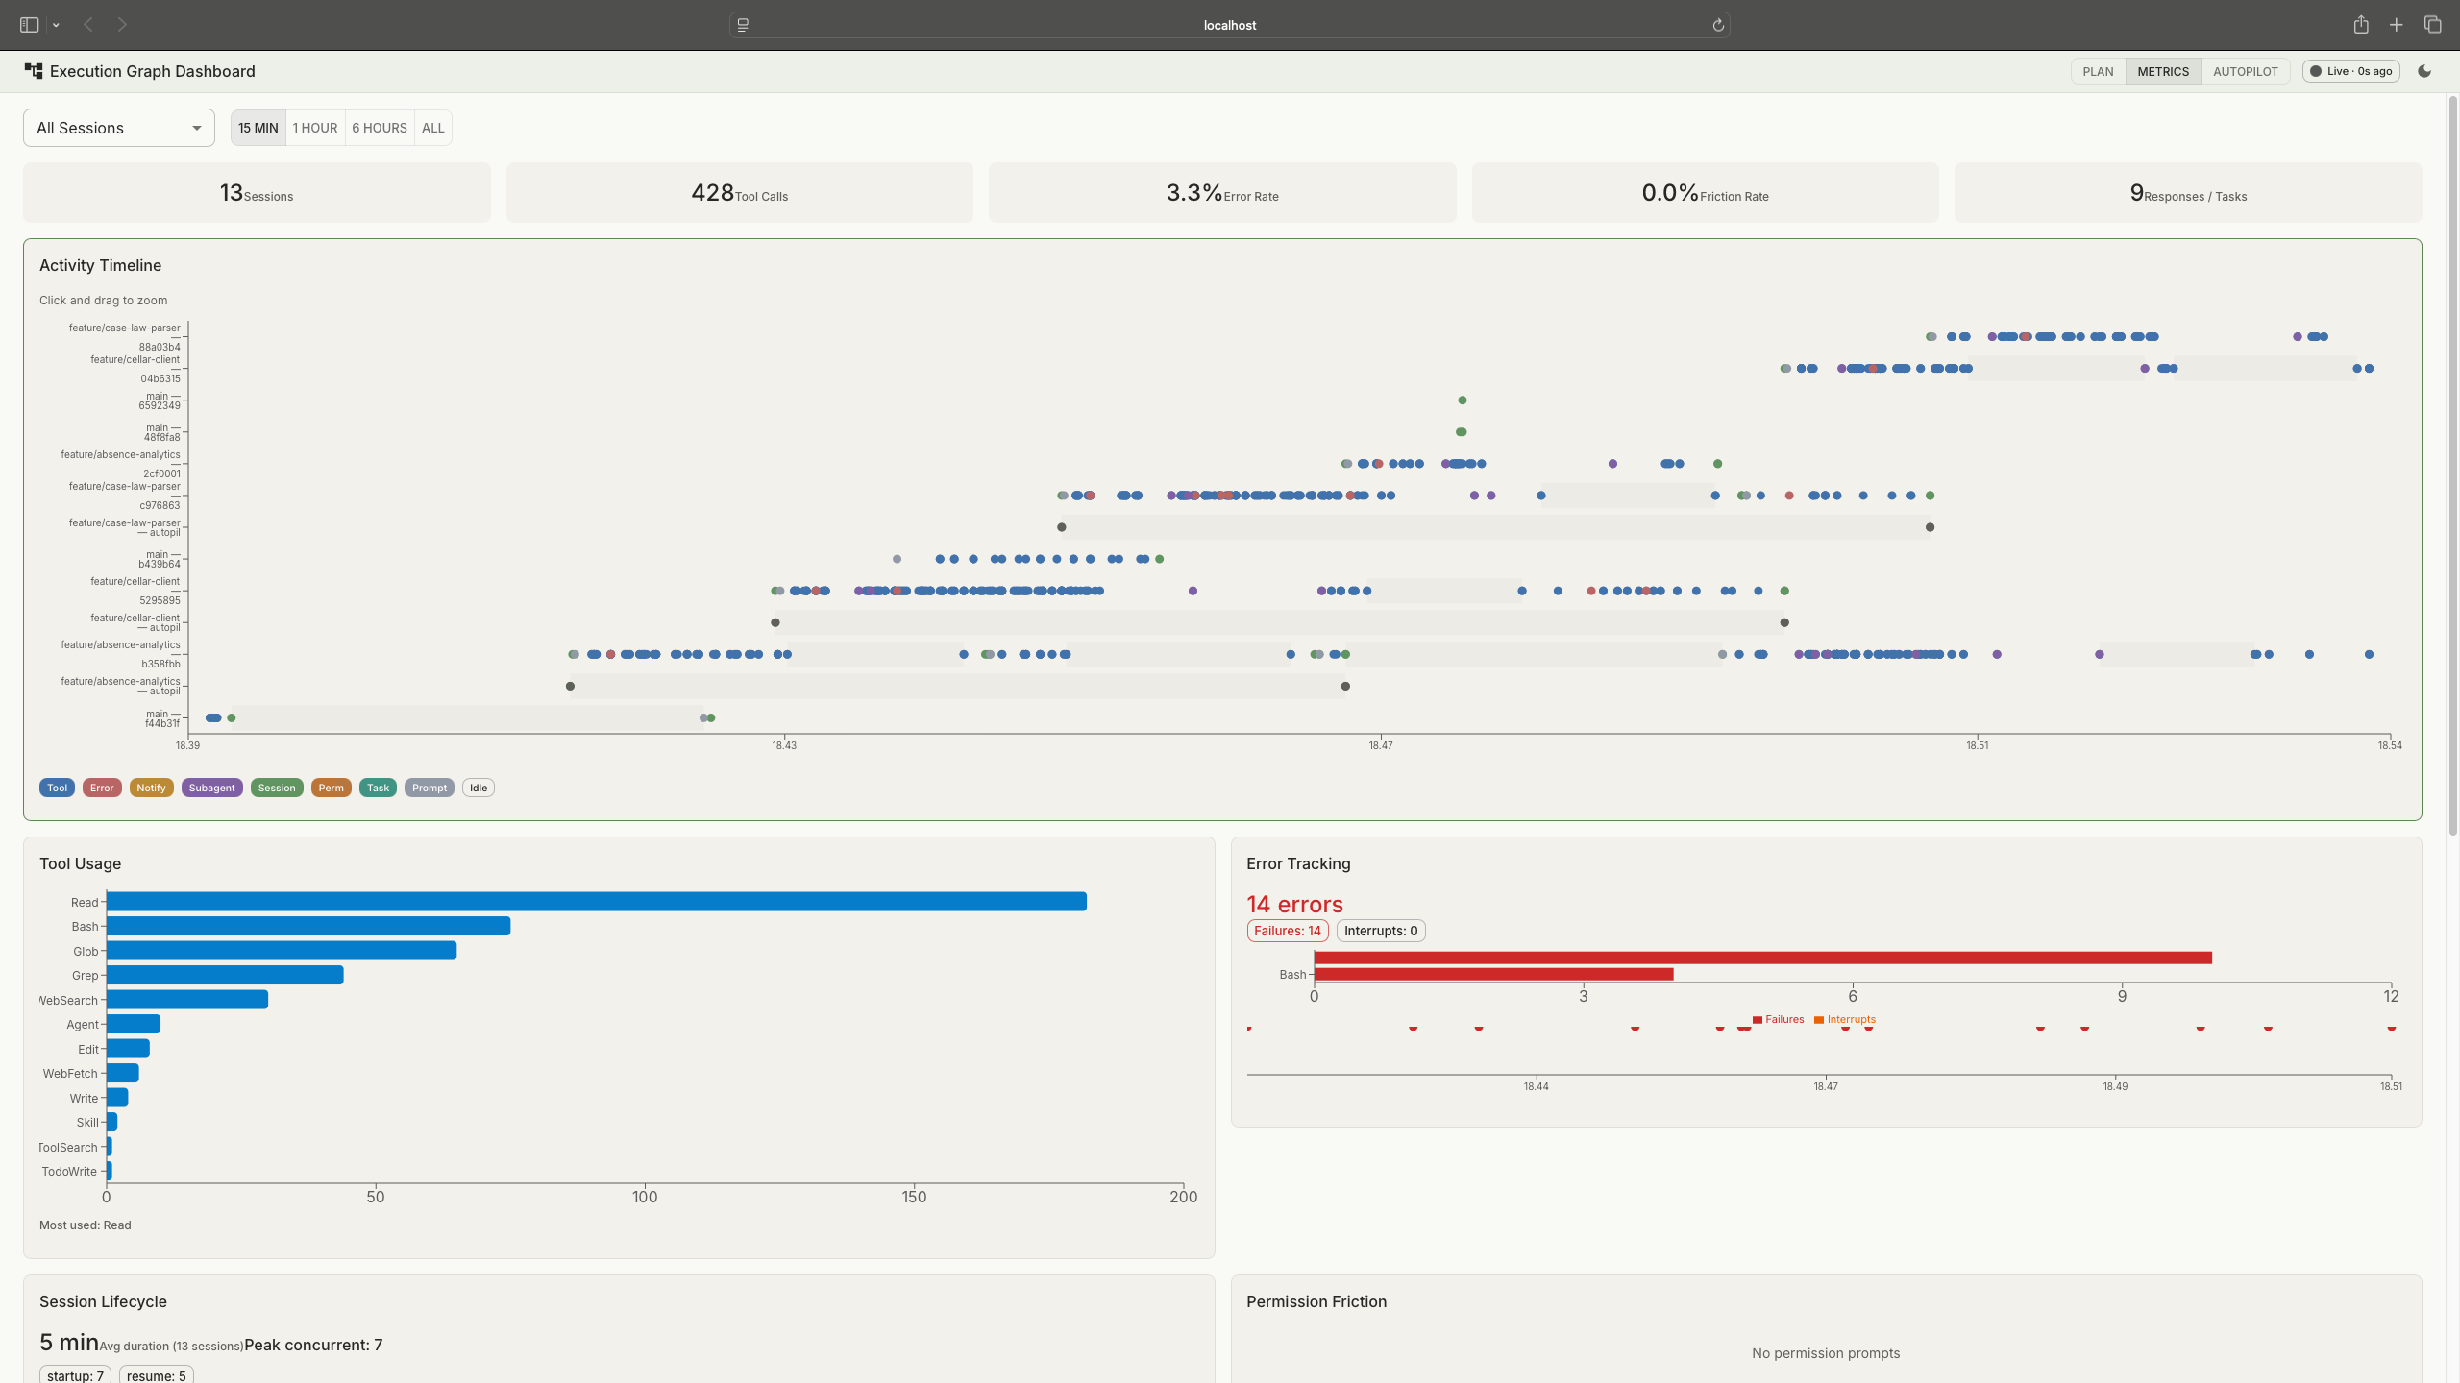
Task: Click the Execution Graph Dashboard logo icon
Action: coord(33,70)
